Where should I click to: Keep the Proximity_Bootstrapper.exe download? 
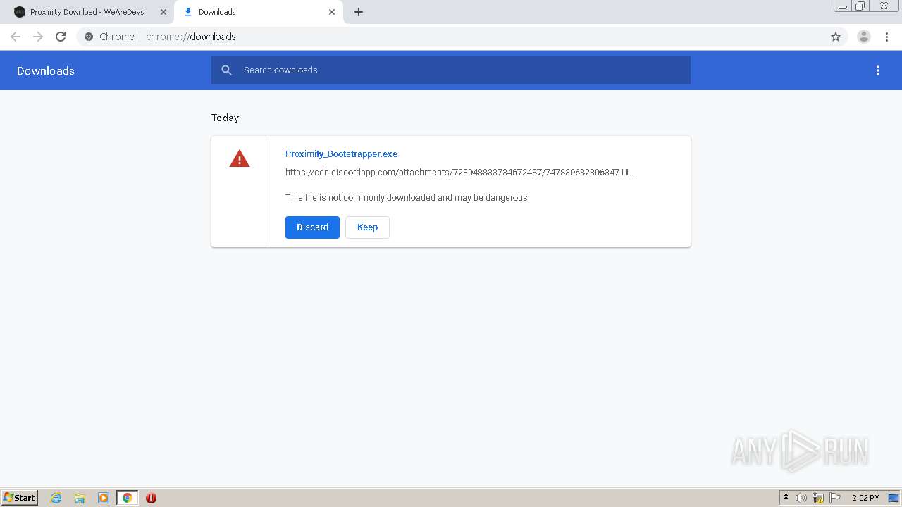click(367, 227)
